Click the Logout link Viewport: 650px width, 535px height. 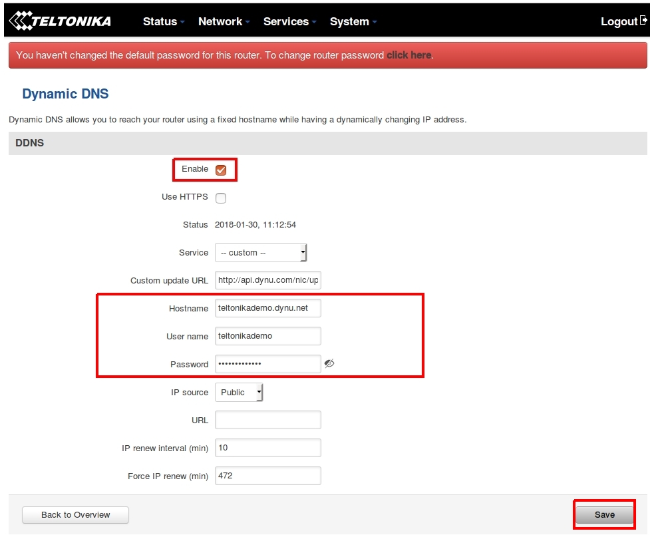tap(619, 21)
